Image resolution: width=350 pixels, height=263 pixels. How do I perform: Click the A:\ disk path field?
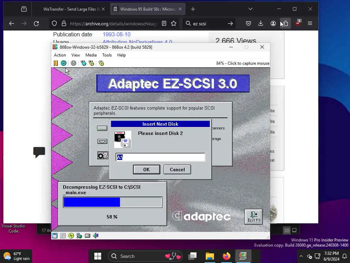(x=160, y=157)
